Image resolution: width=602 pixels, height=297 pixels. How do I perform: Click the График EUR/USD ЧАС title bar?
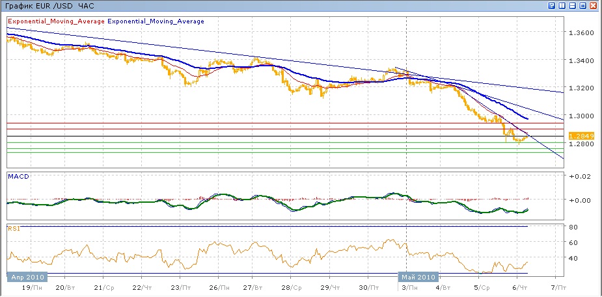(49, 5)
